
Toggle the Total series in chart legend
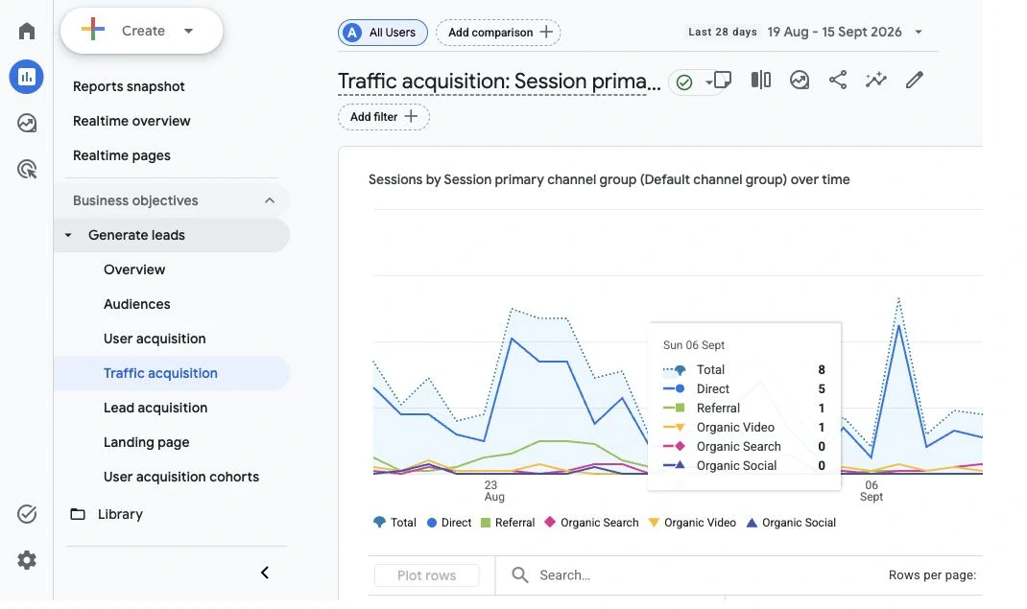(394, 523)
